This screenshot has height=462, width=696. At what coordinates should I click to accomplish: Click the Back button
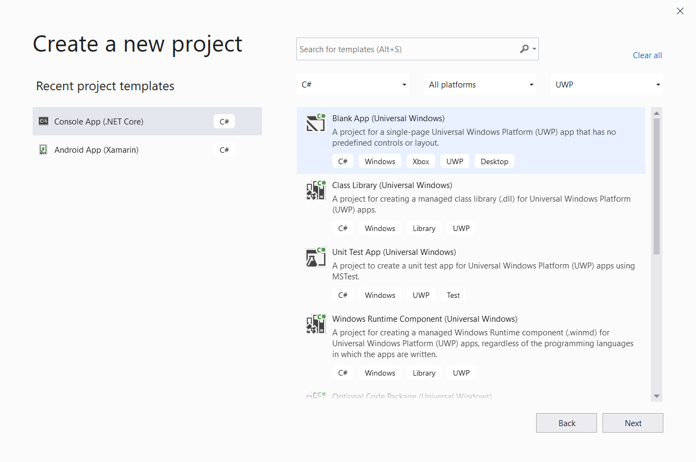tap(567, 423)
